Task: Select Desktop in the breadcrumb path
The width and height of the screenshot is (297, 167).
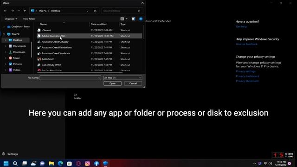Action: coord(56,11)
